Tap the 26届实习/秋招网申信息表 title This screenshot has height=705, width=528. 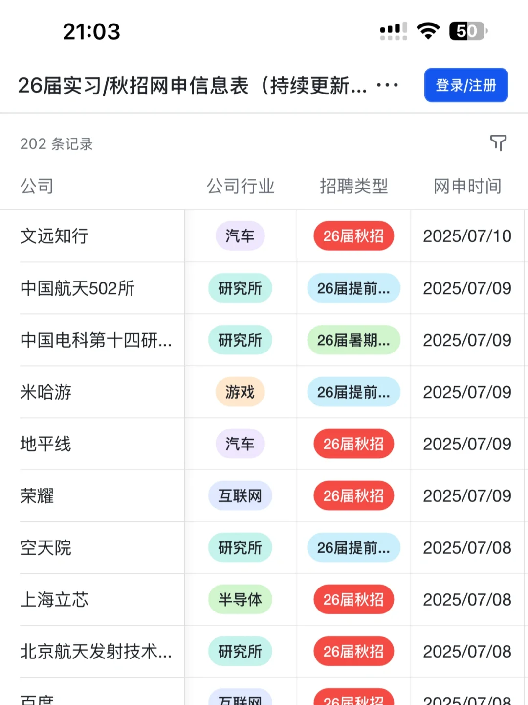click(x=192, y=86)
